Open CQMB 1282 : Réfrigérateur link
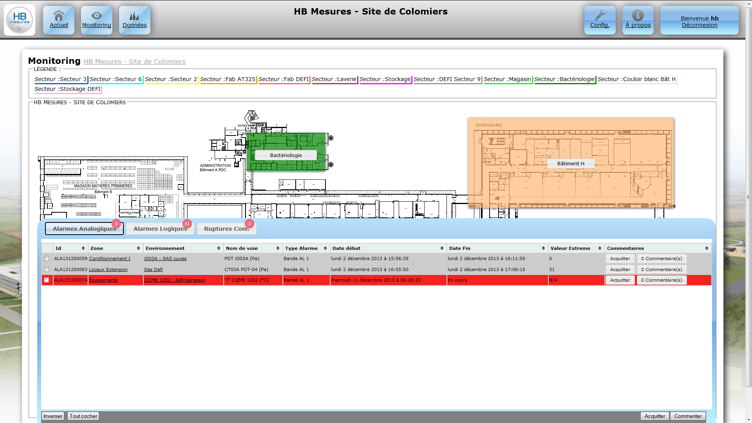This screenshot has height=423, width=752. 175,280
